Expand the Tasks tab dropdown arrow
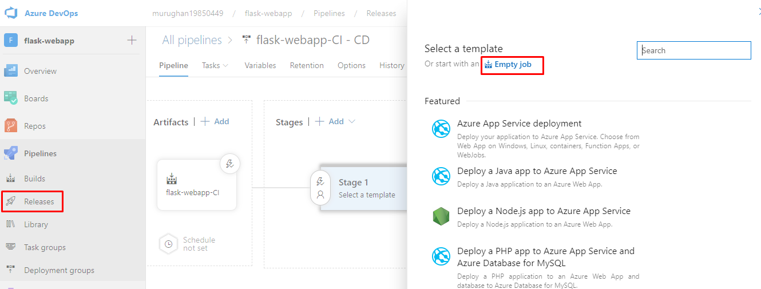Image resolution: width=761 pixels, height=289 pixels. coord(225,66)
